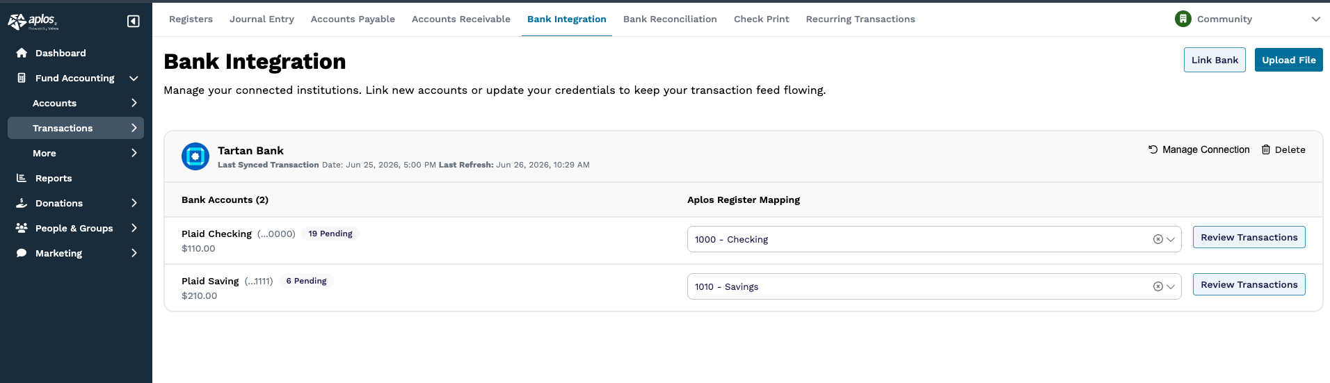Click the Tartan Bank heading

click(250, 150)
